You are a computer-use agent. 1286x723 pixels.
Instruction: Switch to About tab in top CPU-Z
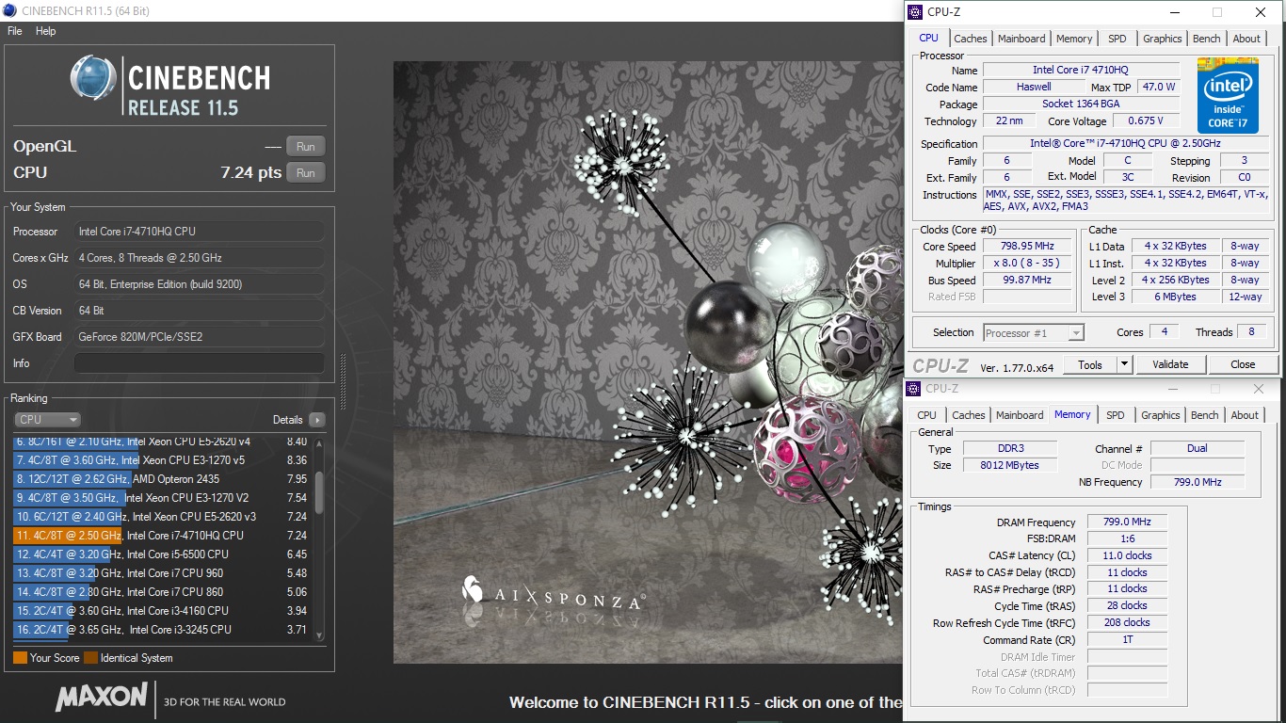point(1246,39)
